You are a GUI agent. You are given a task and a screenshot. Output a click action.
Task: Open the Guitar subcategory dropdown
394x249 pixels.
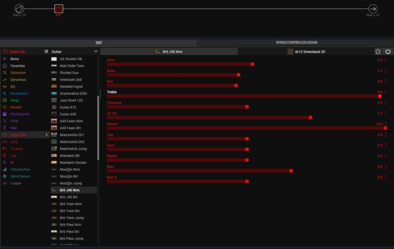coord(96,51)
